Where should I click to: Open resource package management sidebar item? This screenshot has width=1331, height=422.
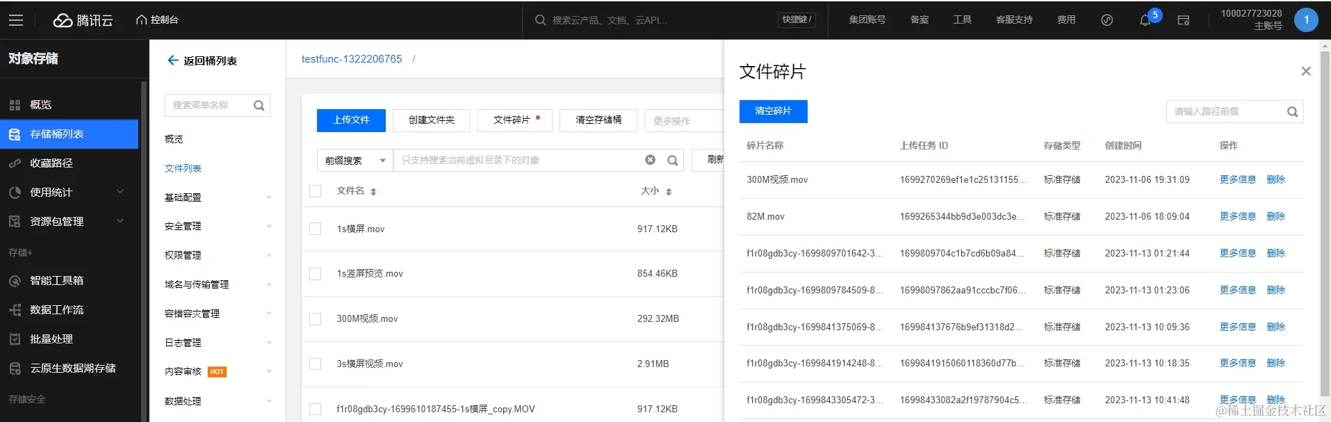(70, 222)
